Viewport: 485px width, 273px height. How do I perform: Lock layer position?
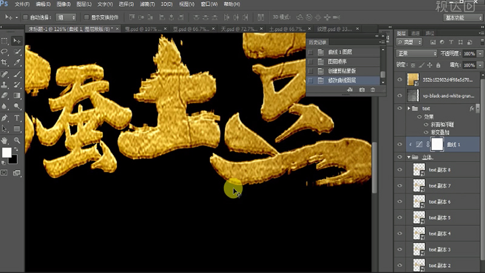pyautogui.click(x=430, y=65)
